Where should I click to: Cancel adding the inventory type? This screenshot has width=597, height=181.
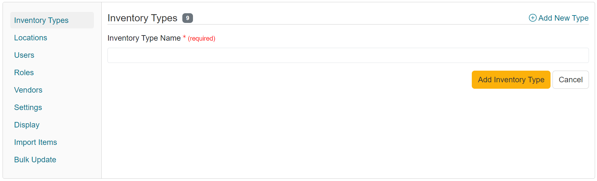(570, 80)
